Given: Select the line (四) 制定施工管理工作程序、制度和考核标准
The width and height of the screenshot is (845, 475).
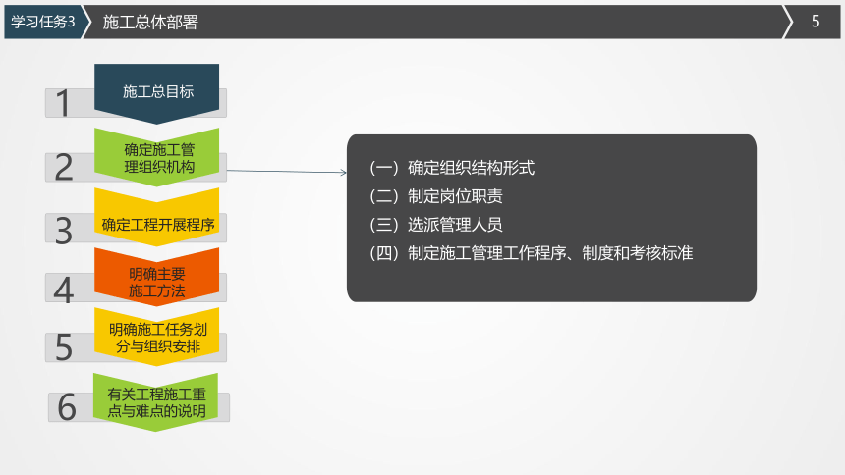Looking at the screenshot, I should (531, 253).
